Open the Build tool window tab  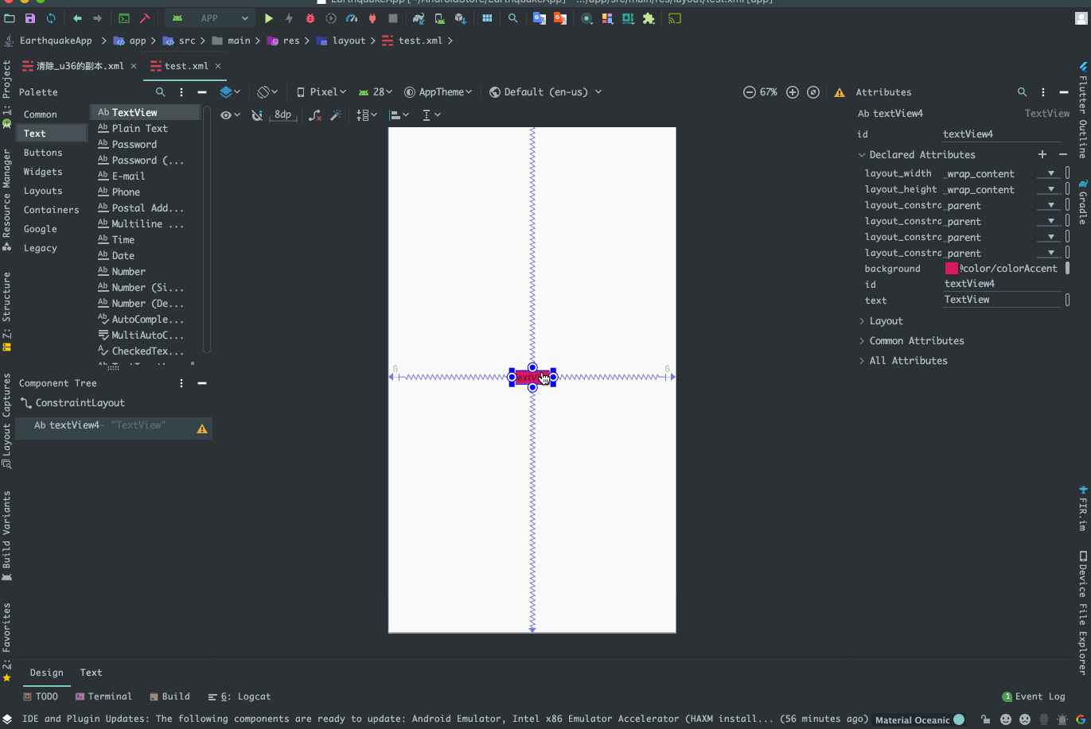169,696
